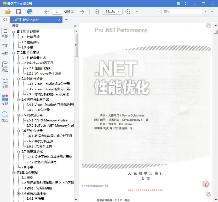Open the 预览 thumbnails panel
Screen dimensions: 218x202
(5, 66)
